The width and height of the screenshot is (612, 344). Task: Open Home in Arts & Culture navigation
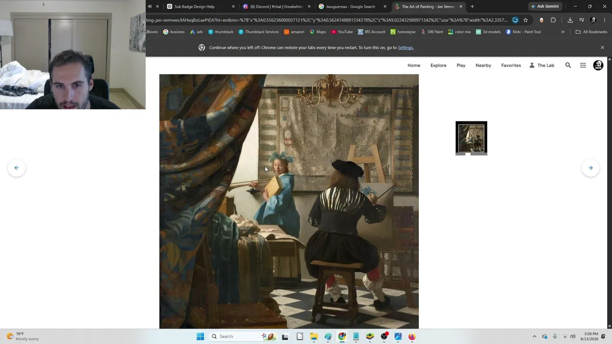point(414,65)
